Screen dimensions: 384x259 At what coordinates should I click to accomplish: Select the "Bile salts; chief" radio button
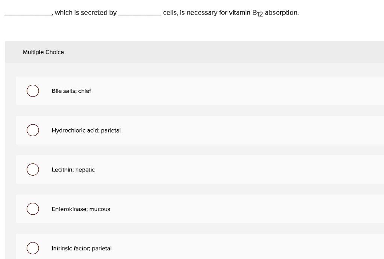click(33, 91)
